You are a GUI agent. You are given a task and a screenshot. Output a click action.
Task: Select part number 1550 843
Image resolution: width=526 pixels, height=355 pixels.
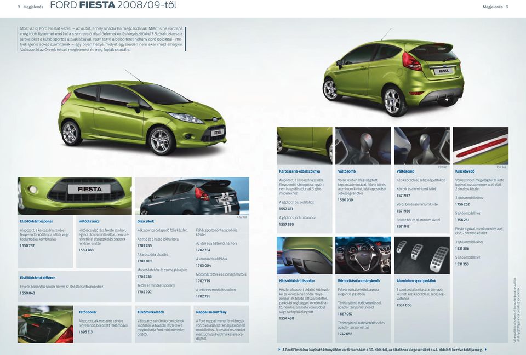tap(27, 293)
